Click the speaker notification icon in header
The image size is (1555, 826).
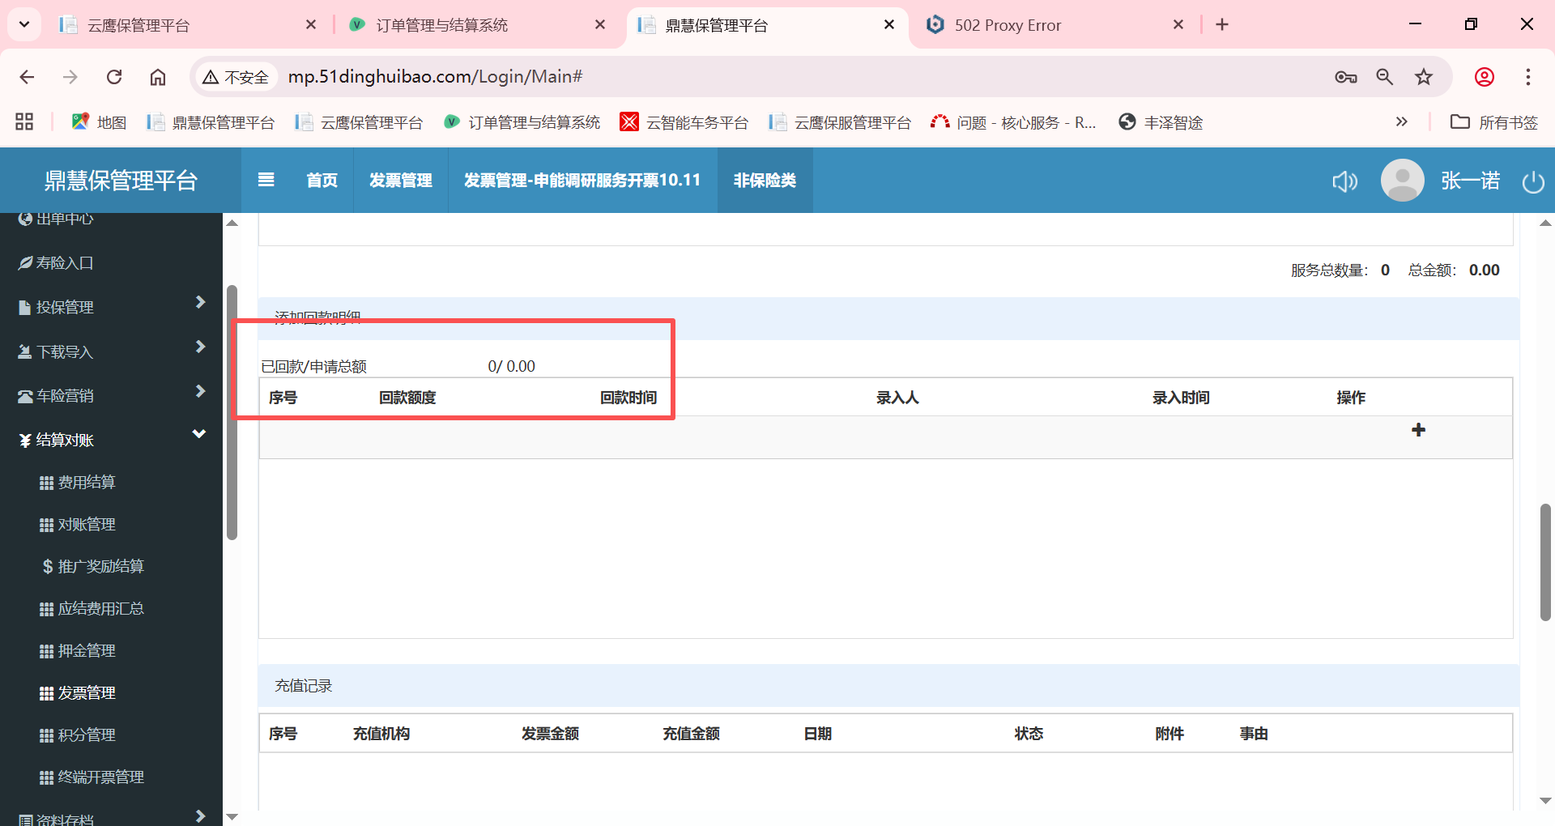1344,181
